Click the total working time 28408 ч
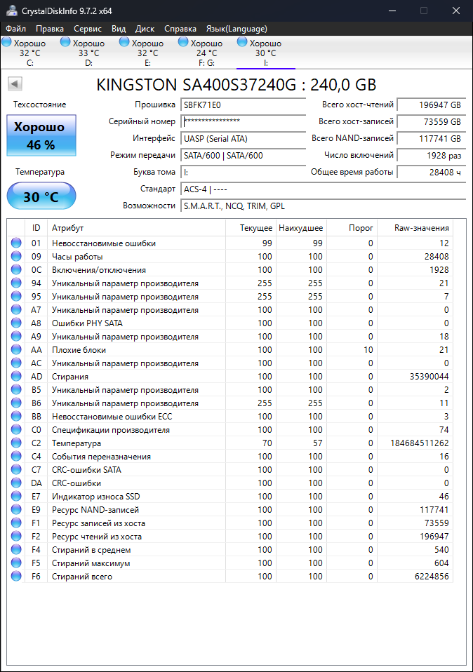The image size is (473, 672). (431, 173)
